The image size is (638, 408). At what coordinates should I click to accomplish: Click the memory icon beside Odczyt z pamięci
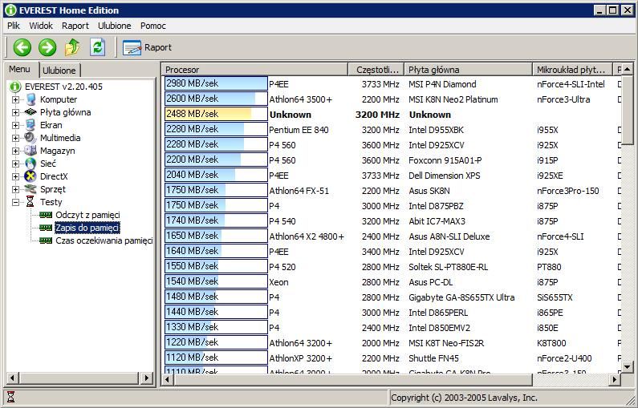coord(46,215)
